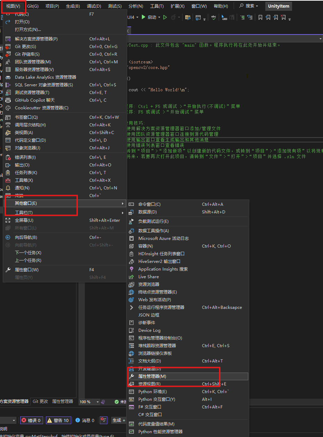Click the previous bookmark toolbar icon
323x437 pixels.
268,17
